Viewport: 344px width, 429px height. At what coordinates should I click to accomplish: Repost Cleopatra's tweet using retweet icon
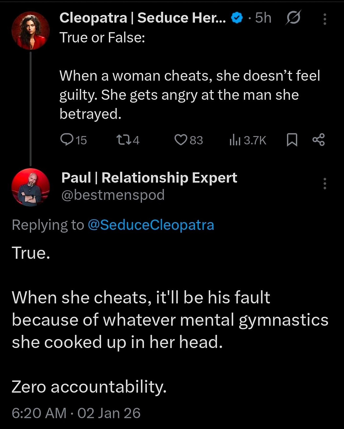(x=123, y=140)
